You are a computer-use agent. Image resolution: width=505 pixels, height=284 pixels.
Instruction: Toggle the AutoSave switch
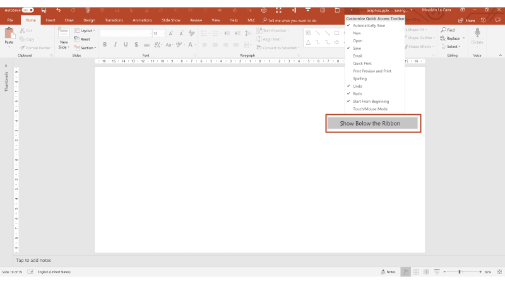tap(28, 10)
